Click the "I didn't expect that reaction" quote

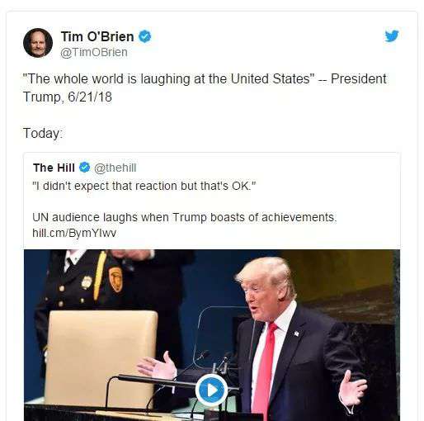144,186
